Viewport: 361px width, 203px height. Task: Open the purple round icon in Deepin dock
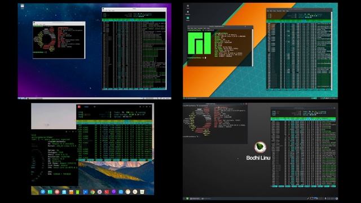tap(114, 192)
